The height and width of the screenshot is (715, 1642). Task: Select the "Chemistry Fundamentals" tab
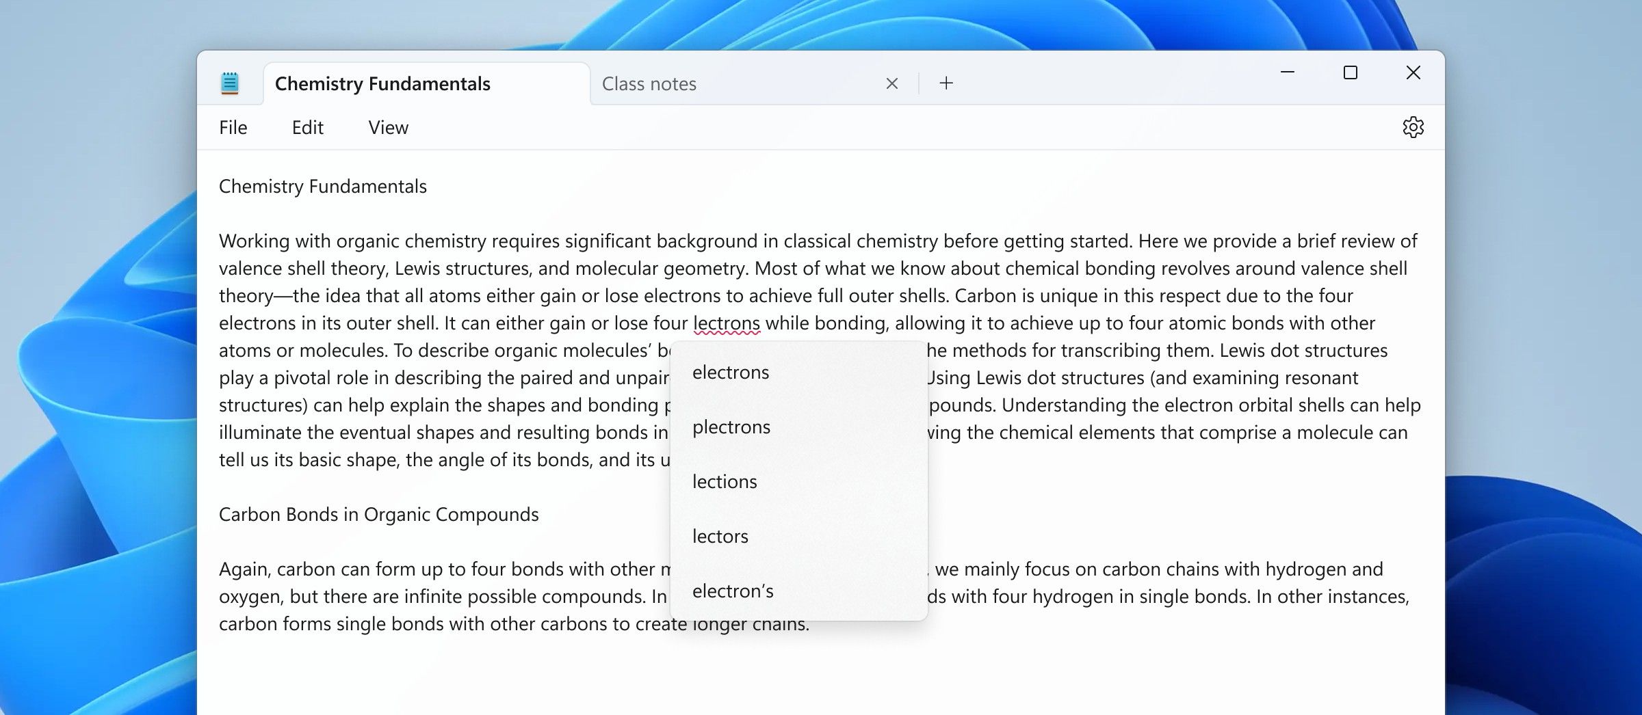coord(383,83)
